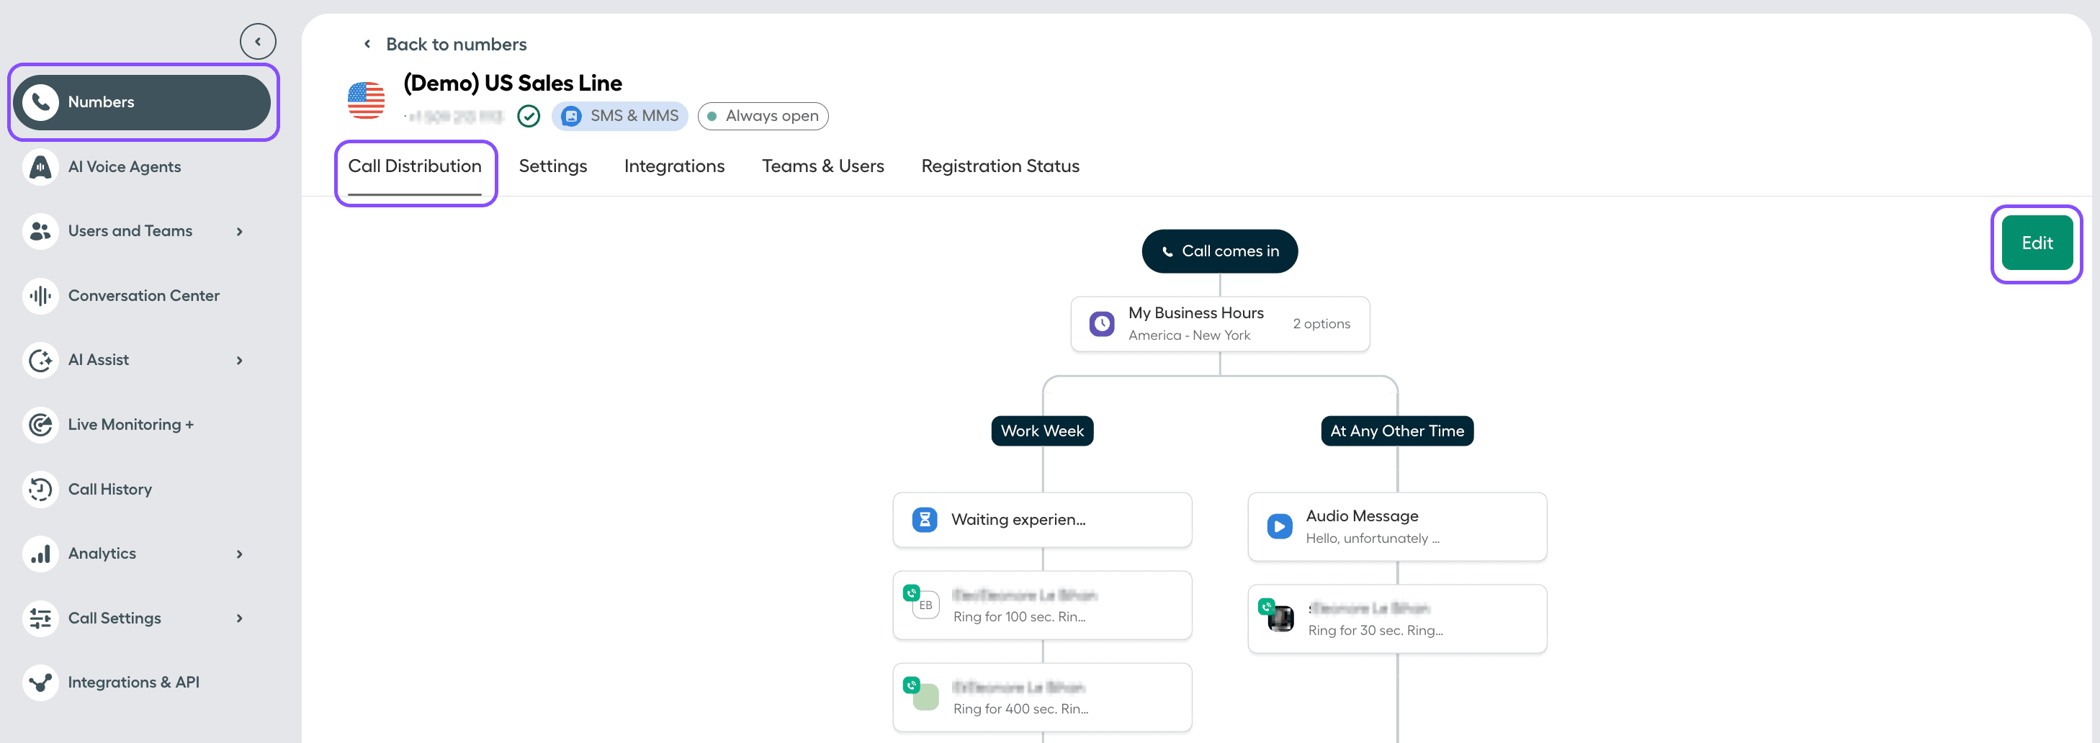Expand the Users and Teams submenu
The image size is (2100, 743).
[239, 231]
